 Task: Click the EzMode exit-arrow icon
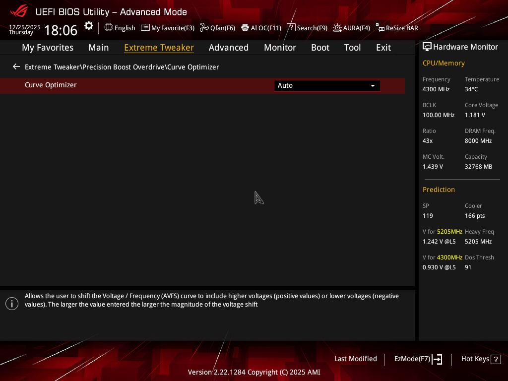point(437,359)
